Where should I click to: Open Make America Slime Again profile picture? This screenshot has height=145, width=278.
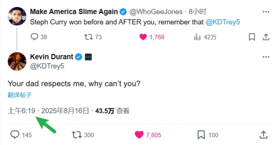click(17, 16)
